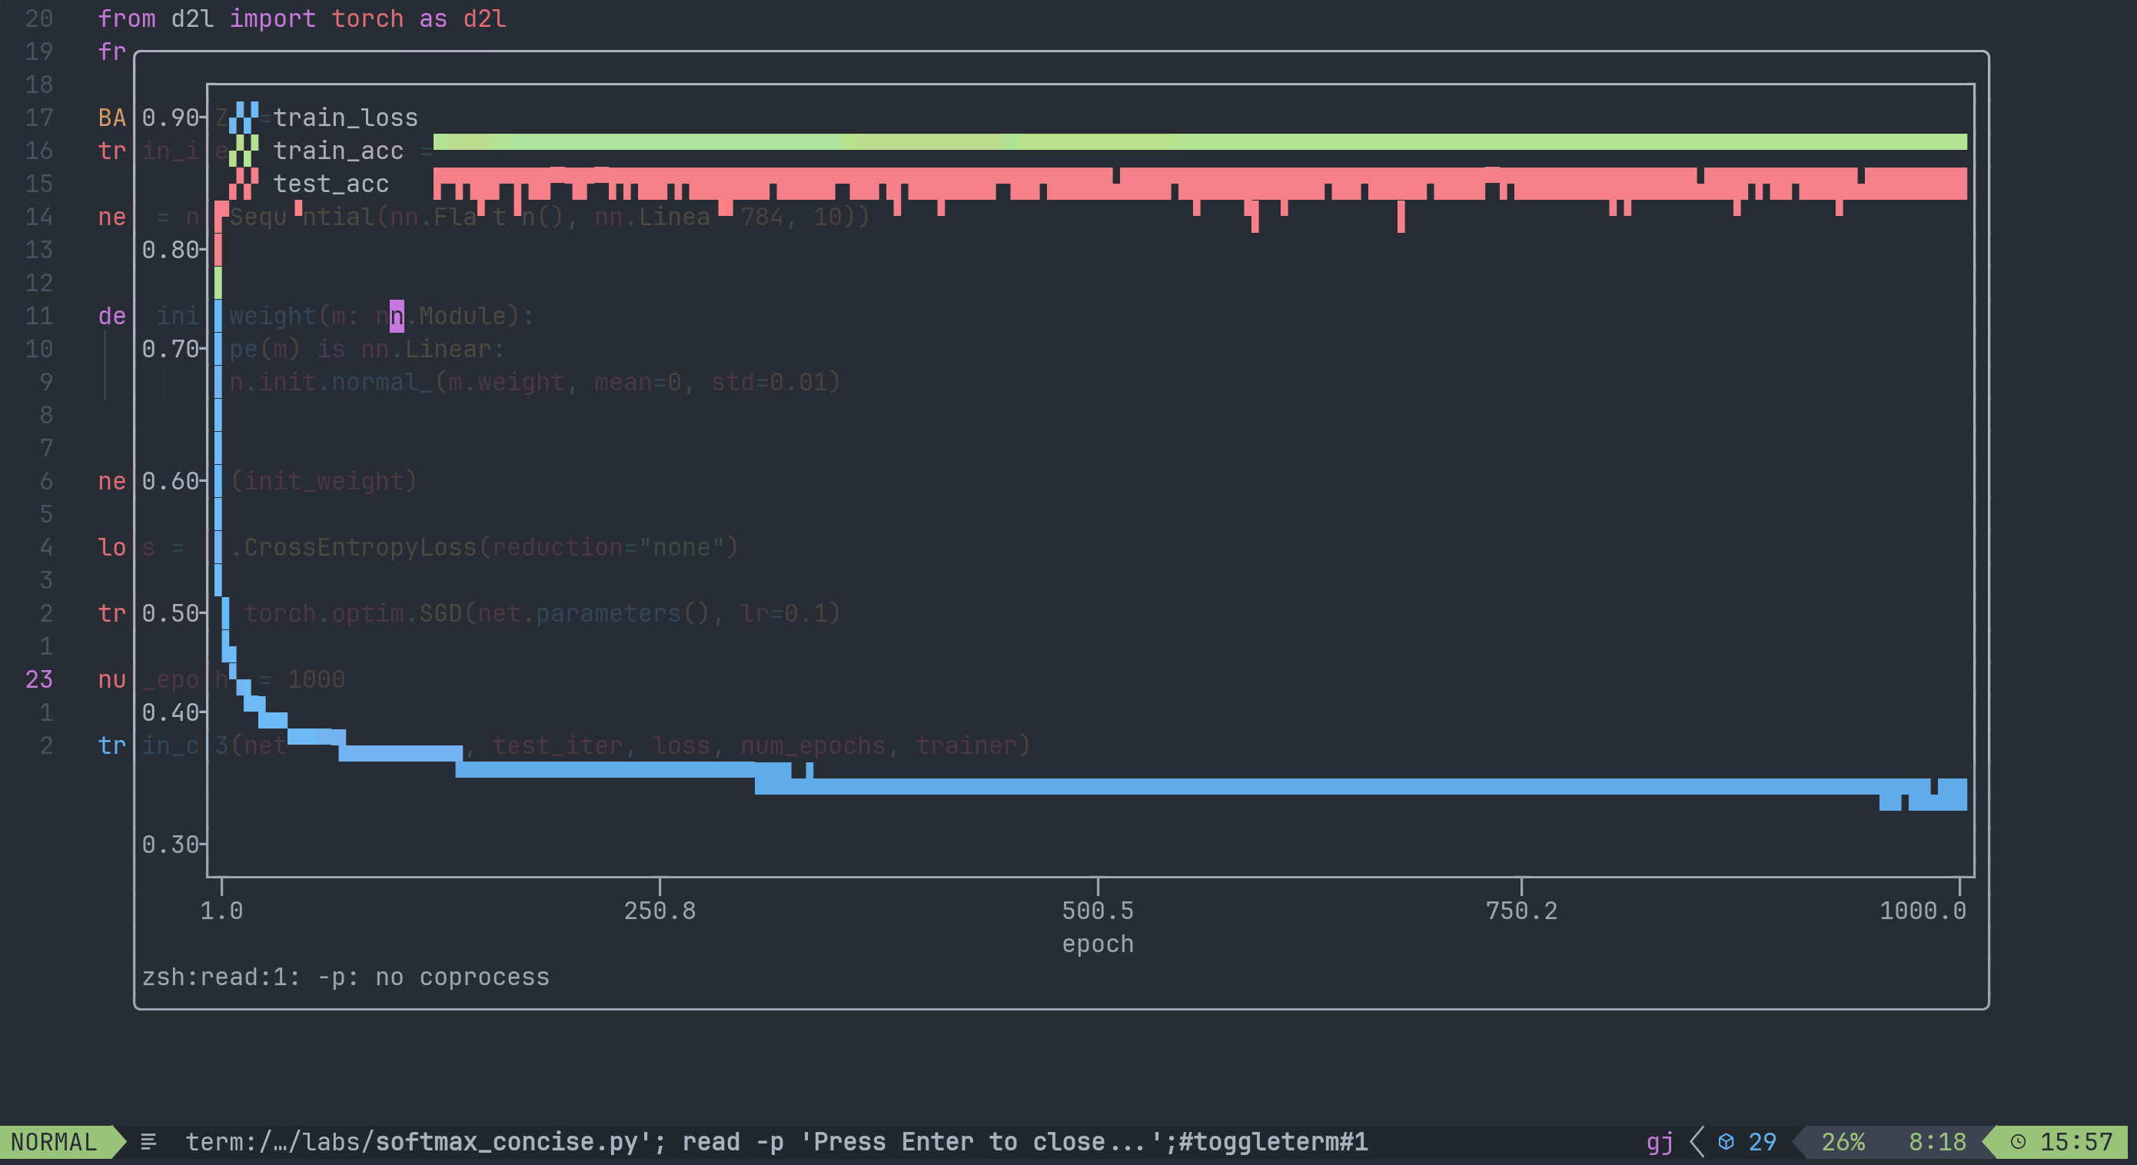Click the left chevron separator after gj

1697,1142
